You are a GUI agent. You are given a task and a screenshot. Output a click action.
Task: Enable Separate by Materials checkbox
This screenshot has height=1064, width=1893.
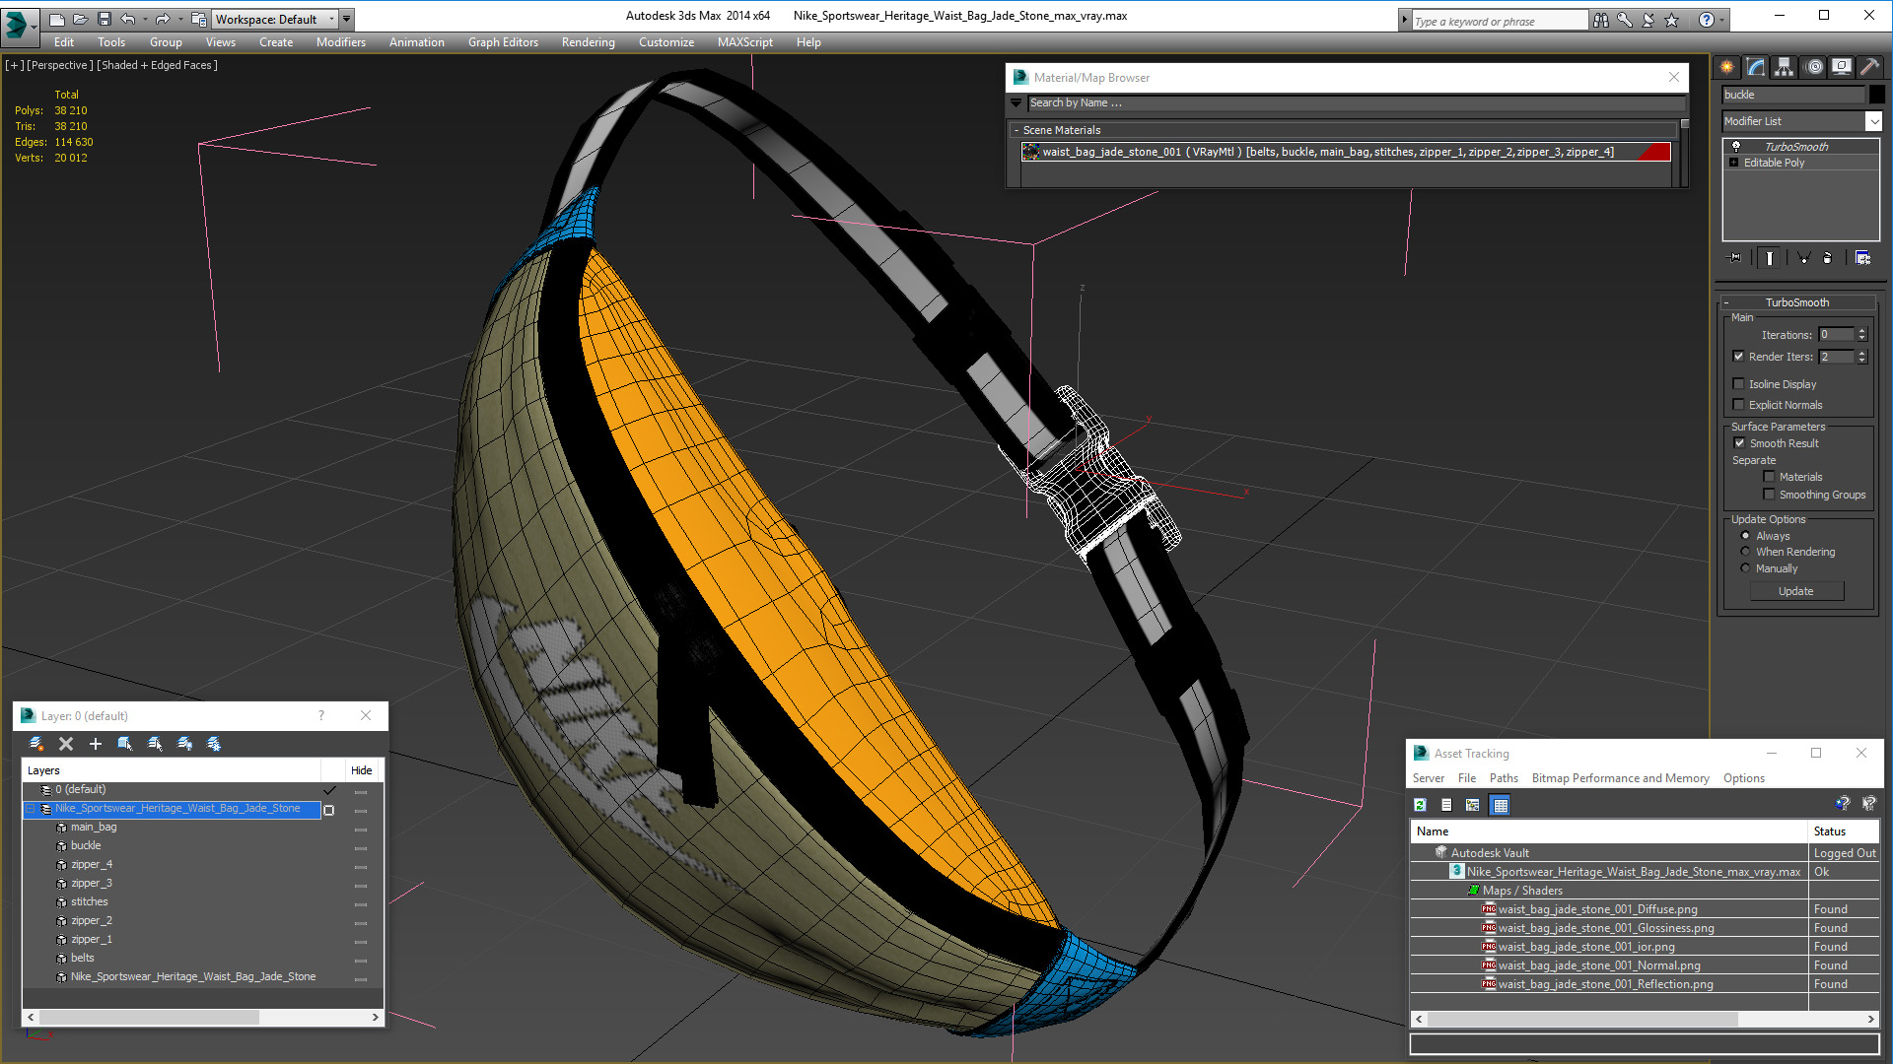[x=1769, y=477]
